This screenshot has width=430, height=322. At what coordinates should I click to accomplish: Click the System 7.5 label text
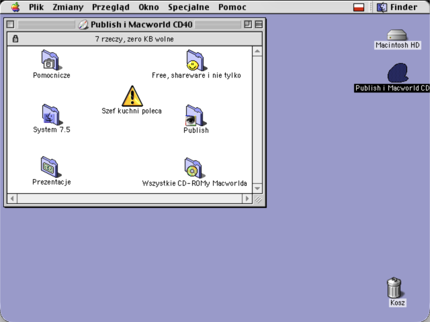(52, 129)
